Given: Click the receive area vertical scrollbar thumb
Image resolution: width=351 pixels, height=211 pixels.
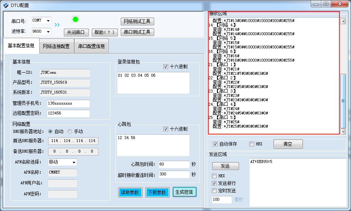Looking at the screenshot, I should coord(343,100).
